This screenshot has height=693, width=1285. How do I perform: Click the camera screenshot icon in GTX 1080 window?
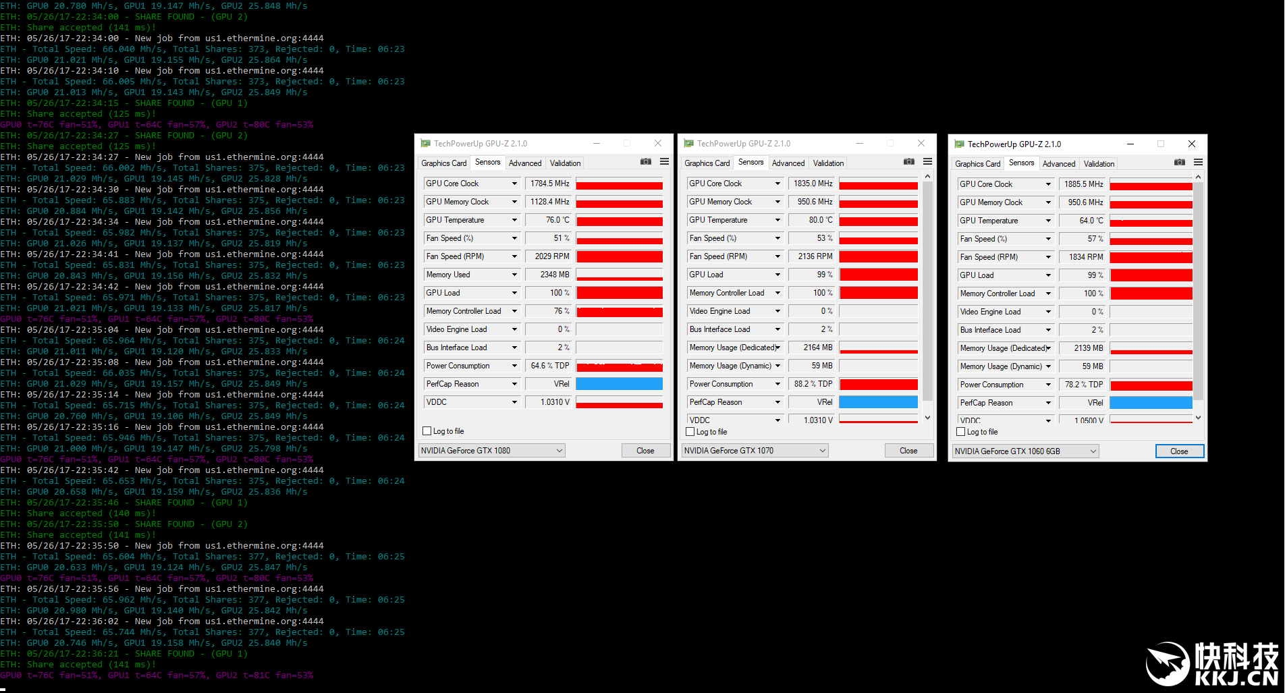click(646, 162)
